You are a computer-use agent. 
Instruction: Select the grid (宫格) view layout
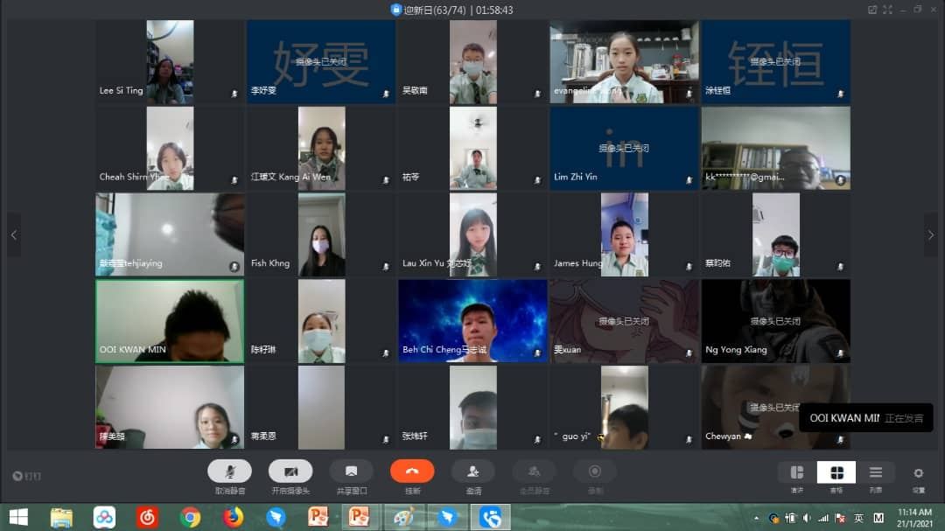(x=836, y=472)
